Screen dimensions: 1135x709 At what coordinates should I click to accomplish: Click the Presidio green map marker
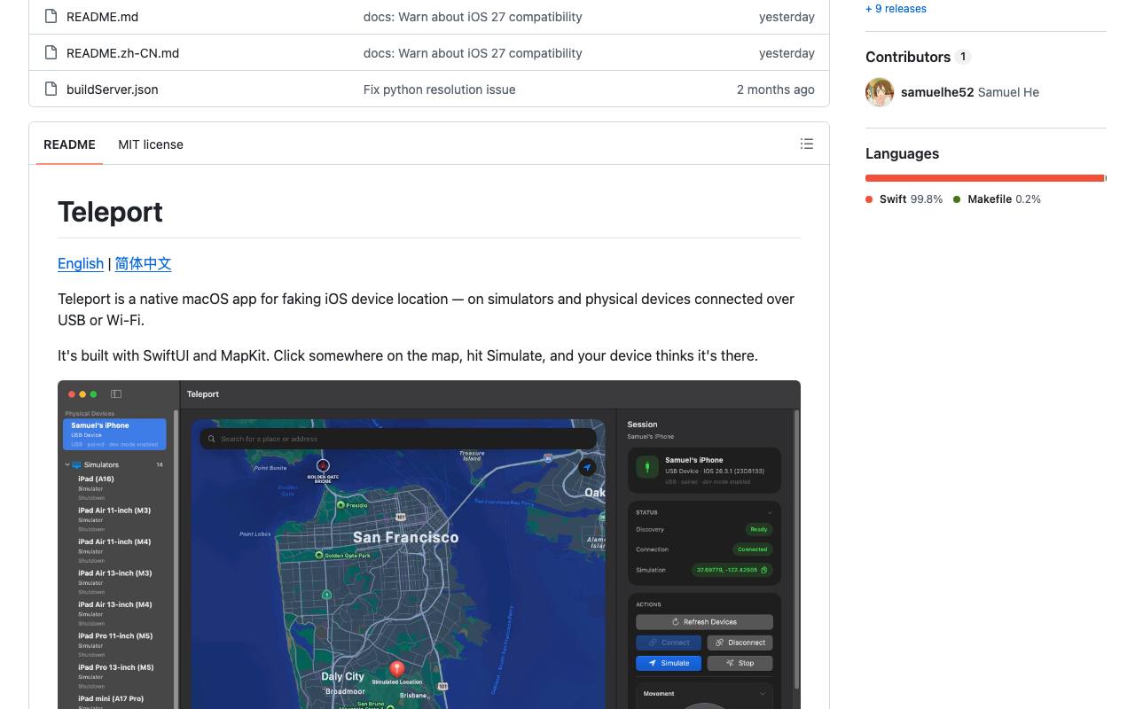coord(340,505)
